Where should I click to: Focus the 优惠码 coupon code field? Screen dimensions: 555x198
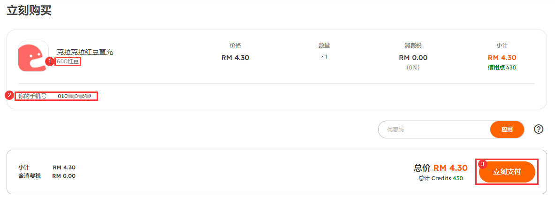434,129
